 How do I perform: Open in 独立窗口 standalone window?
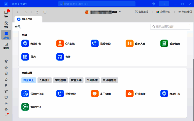click(185, 12)
